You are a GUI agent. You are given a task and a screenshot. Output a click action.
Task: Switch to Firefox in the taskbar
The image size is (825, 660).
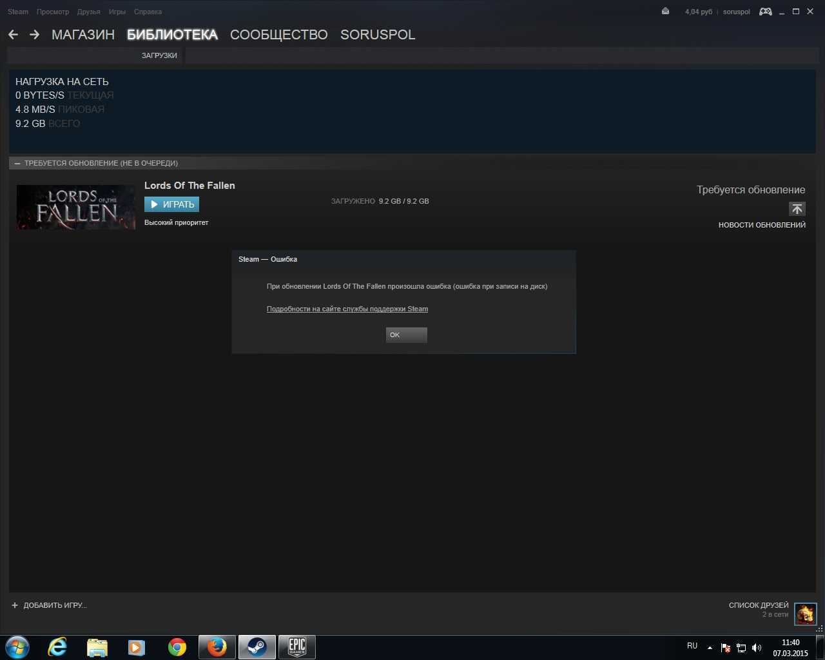tap(217, 647)
